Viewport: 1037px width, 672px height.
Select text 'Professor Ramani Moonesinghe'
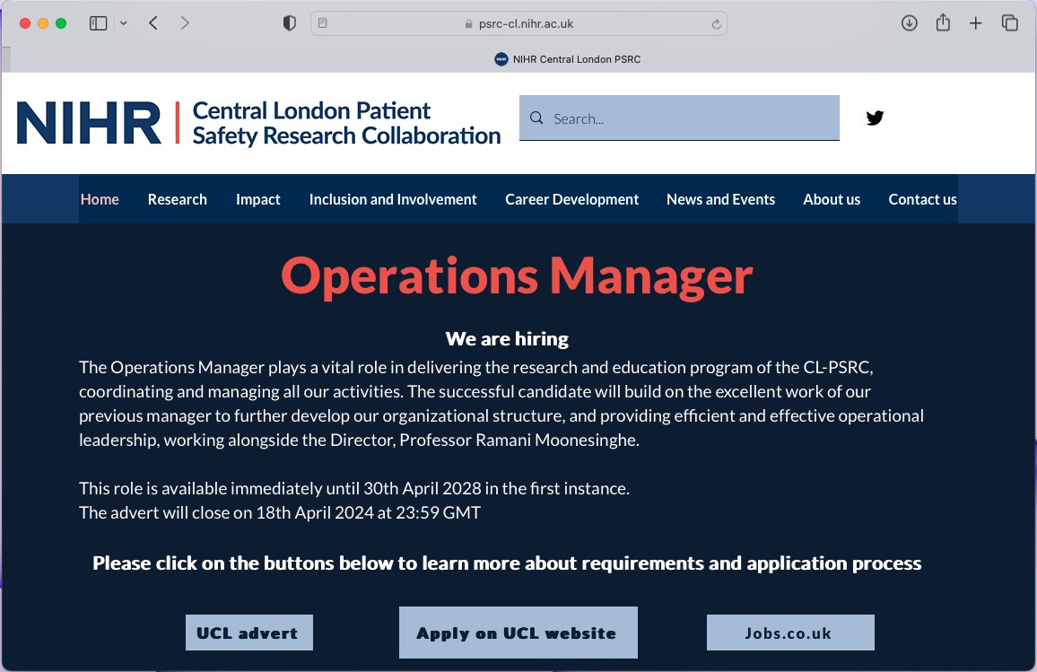(518, 440)
